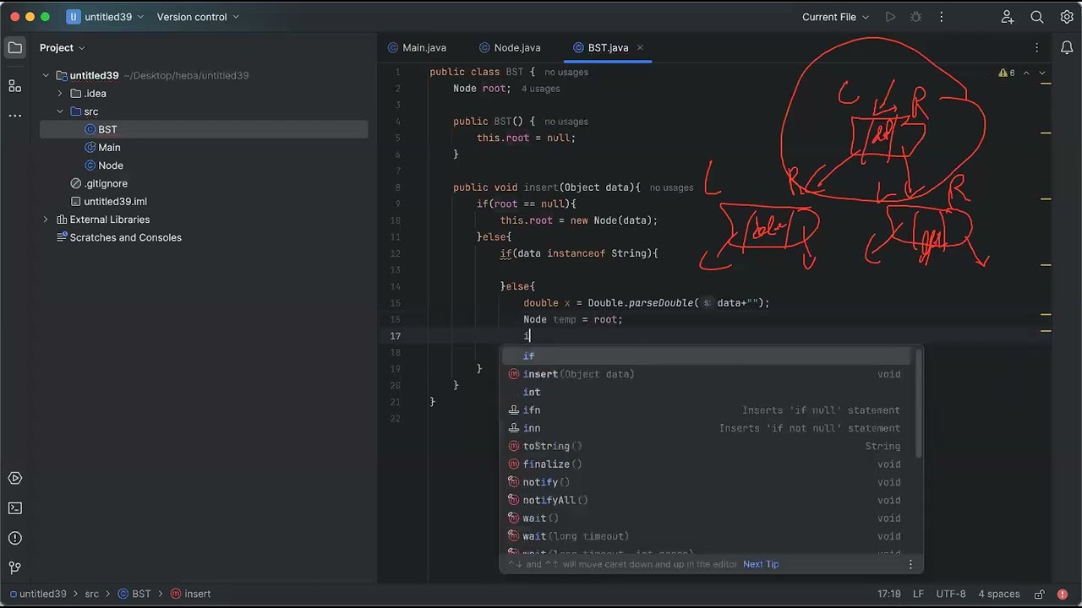Click untitled39 breadcrumb in status bar
Screen dimensions: 1082x608
pos(36,594)
